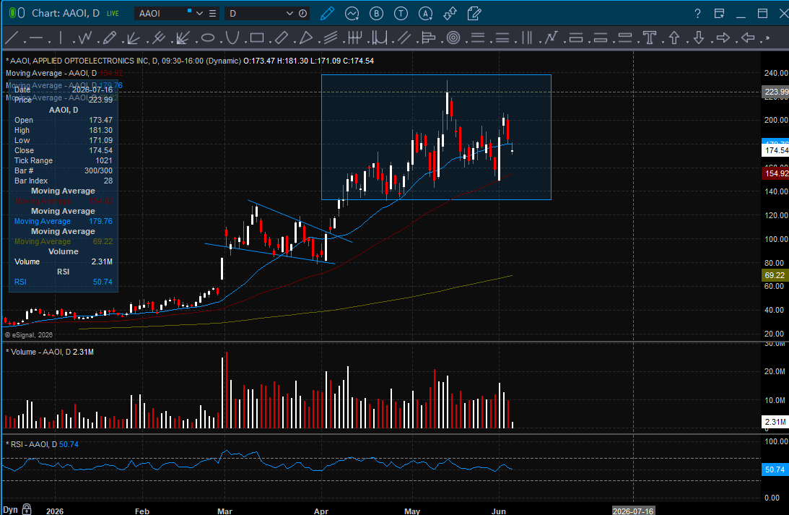Select the regression channel tool
Screen dimensions: 789x515
point(330,38)
